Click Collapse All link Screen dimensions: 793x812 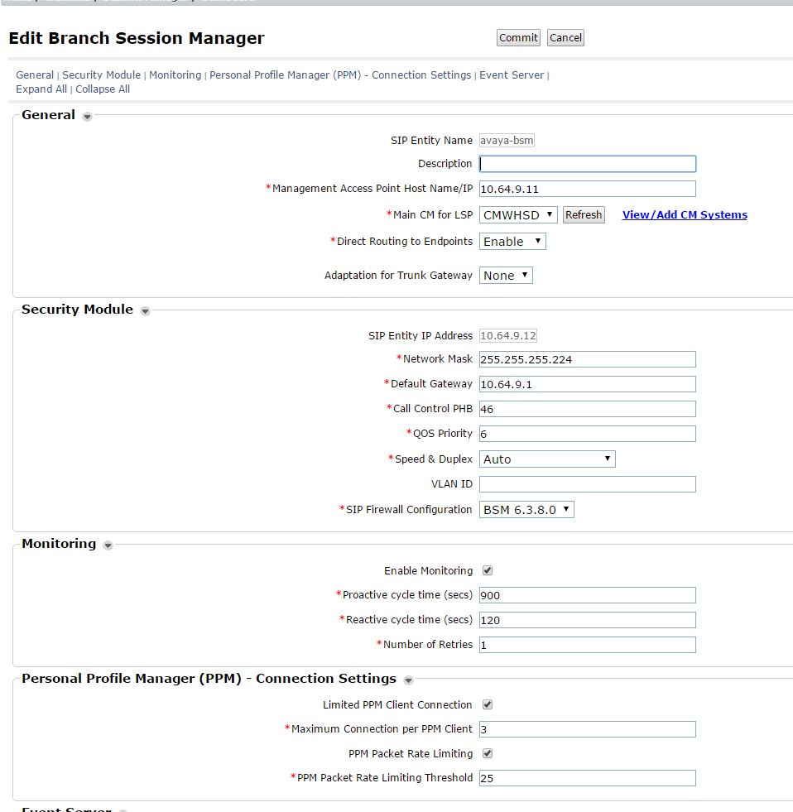click(103, 89)
